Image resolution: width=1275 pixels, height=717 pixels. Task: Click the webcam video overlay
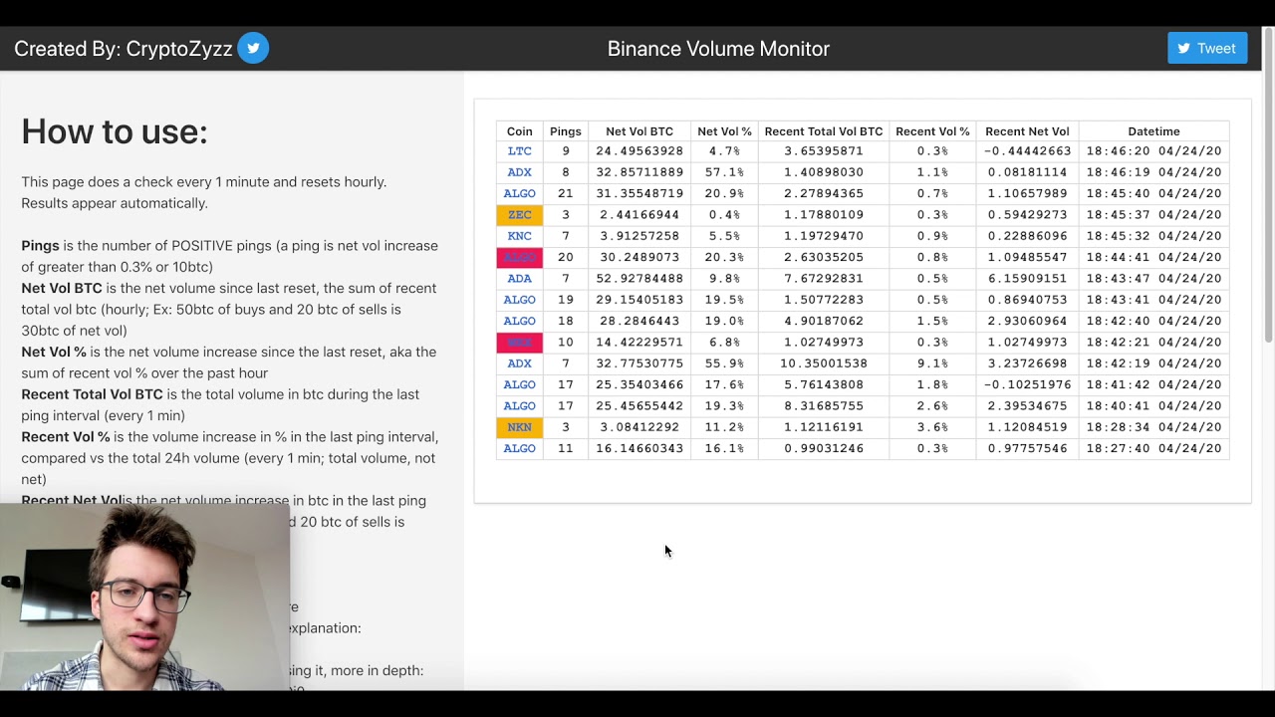point(144,597)
